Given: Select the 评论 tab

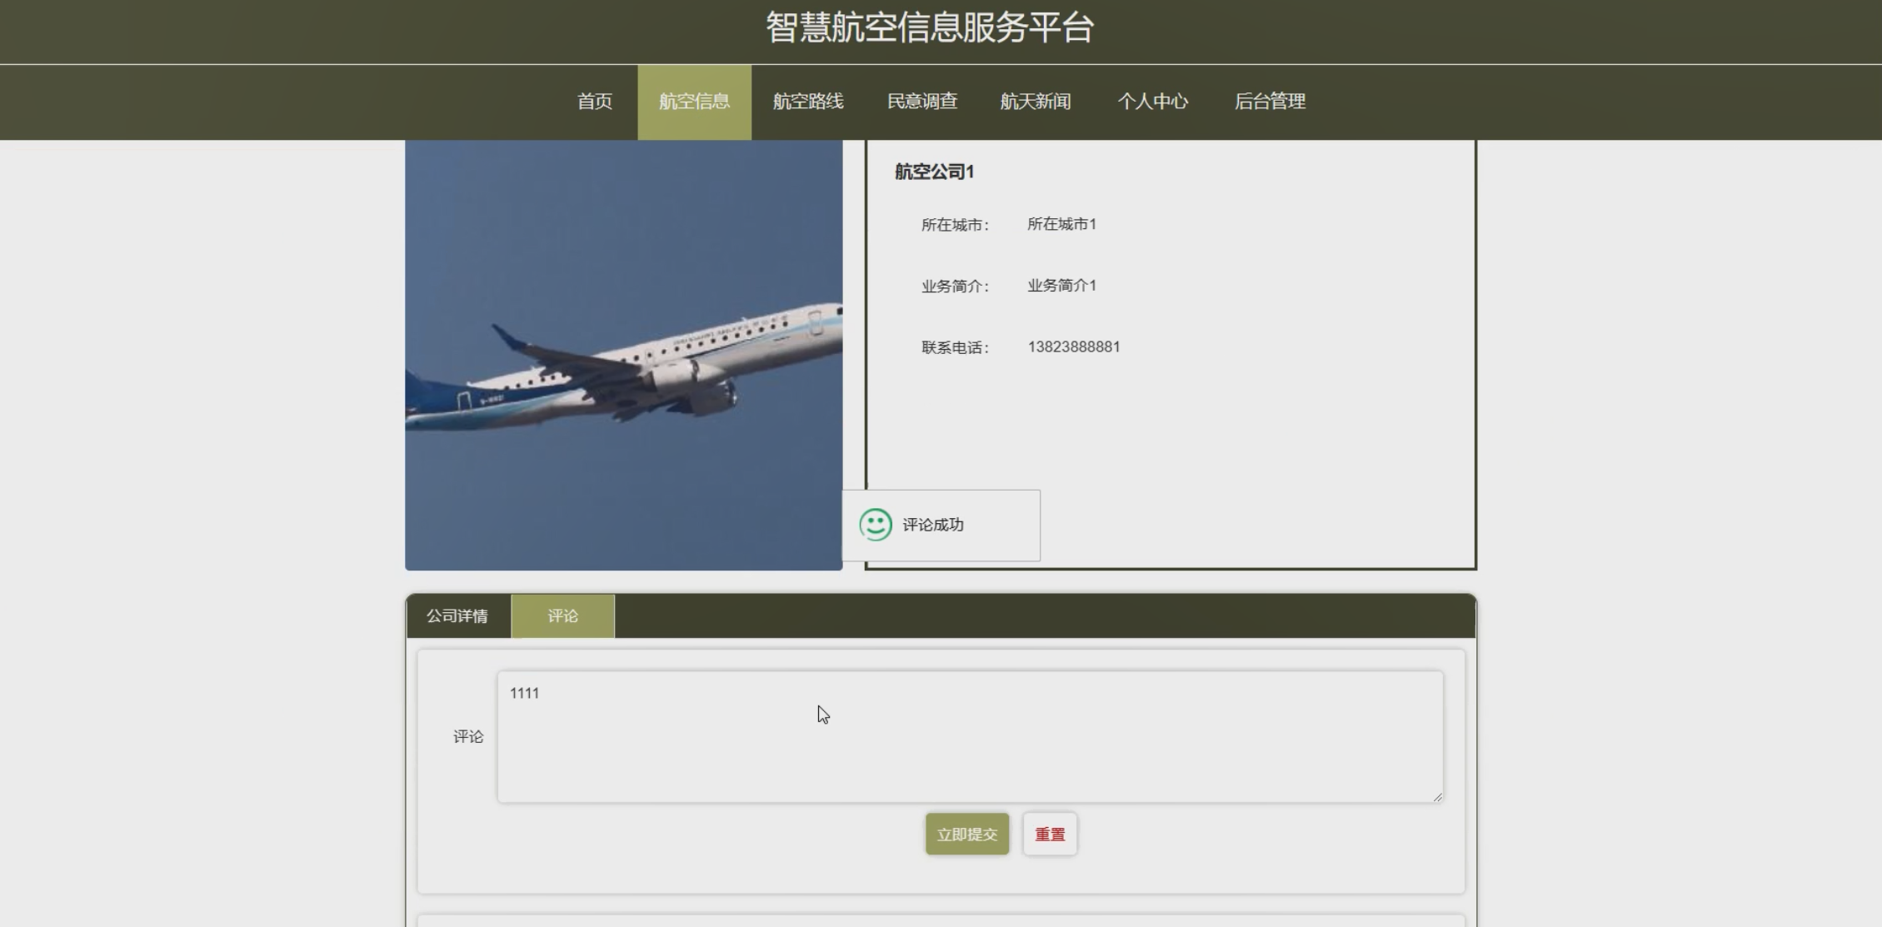Looking at the screenshot, I should [x=562, y=616].
